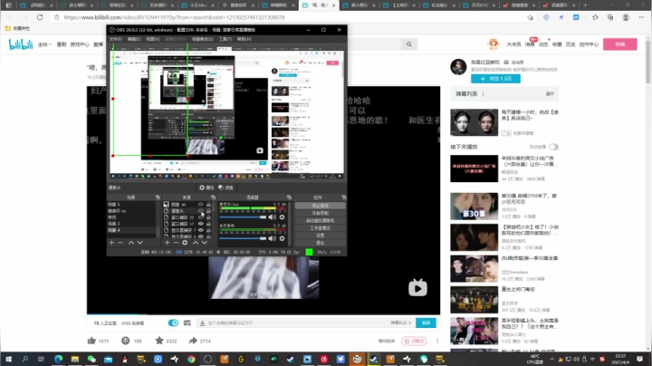This screenshot has height=366, width=652.
Task: Toggle visibility of 窗口捕获 22 source
Action: coord(200,217)
